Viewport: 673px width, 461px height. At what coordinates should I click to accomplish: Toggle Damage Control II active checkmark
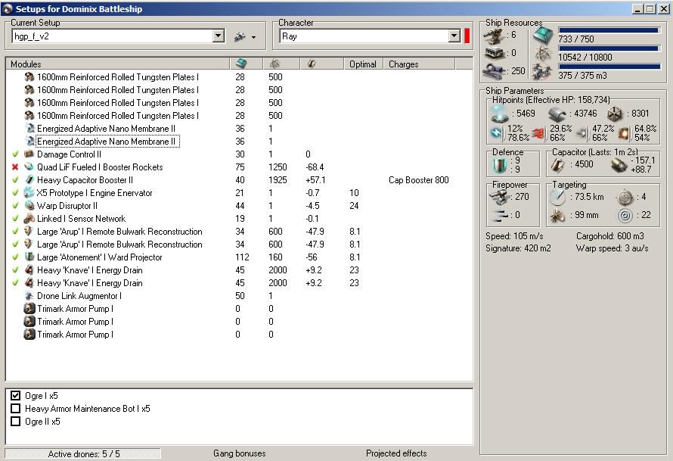[x=15, y=154]
